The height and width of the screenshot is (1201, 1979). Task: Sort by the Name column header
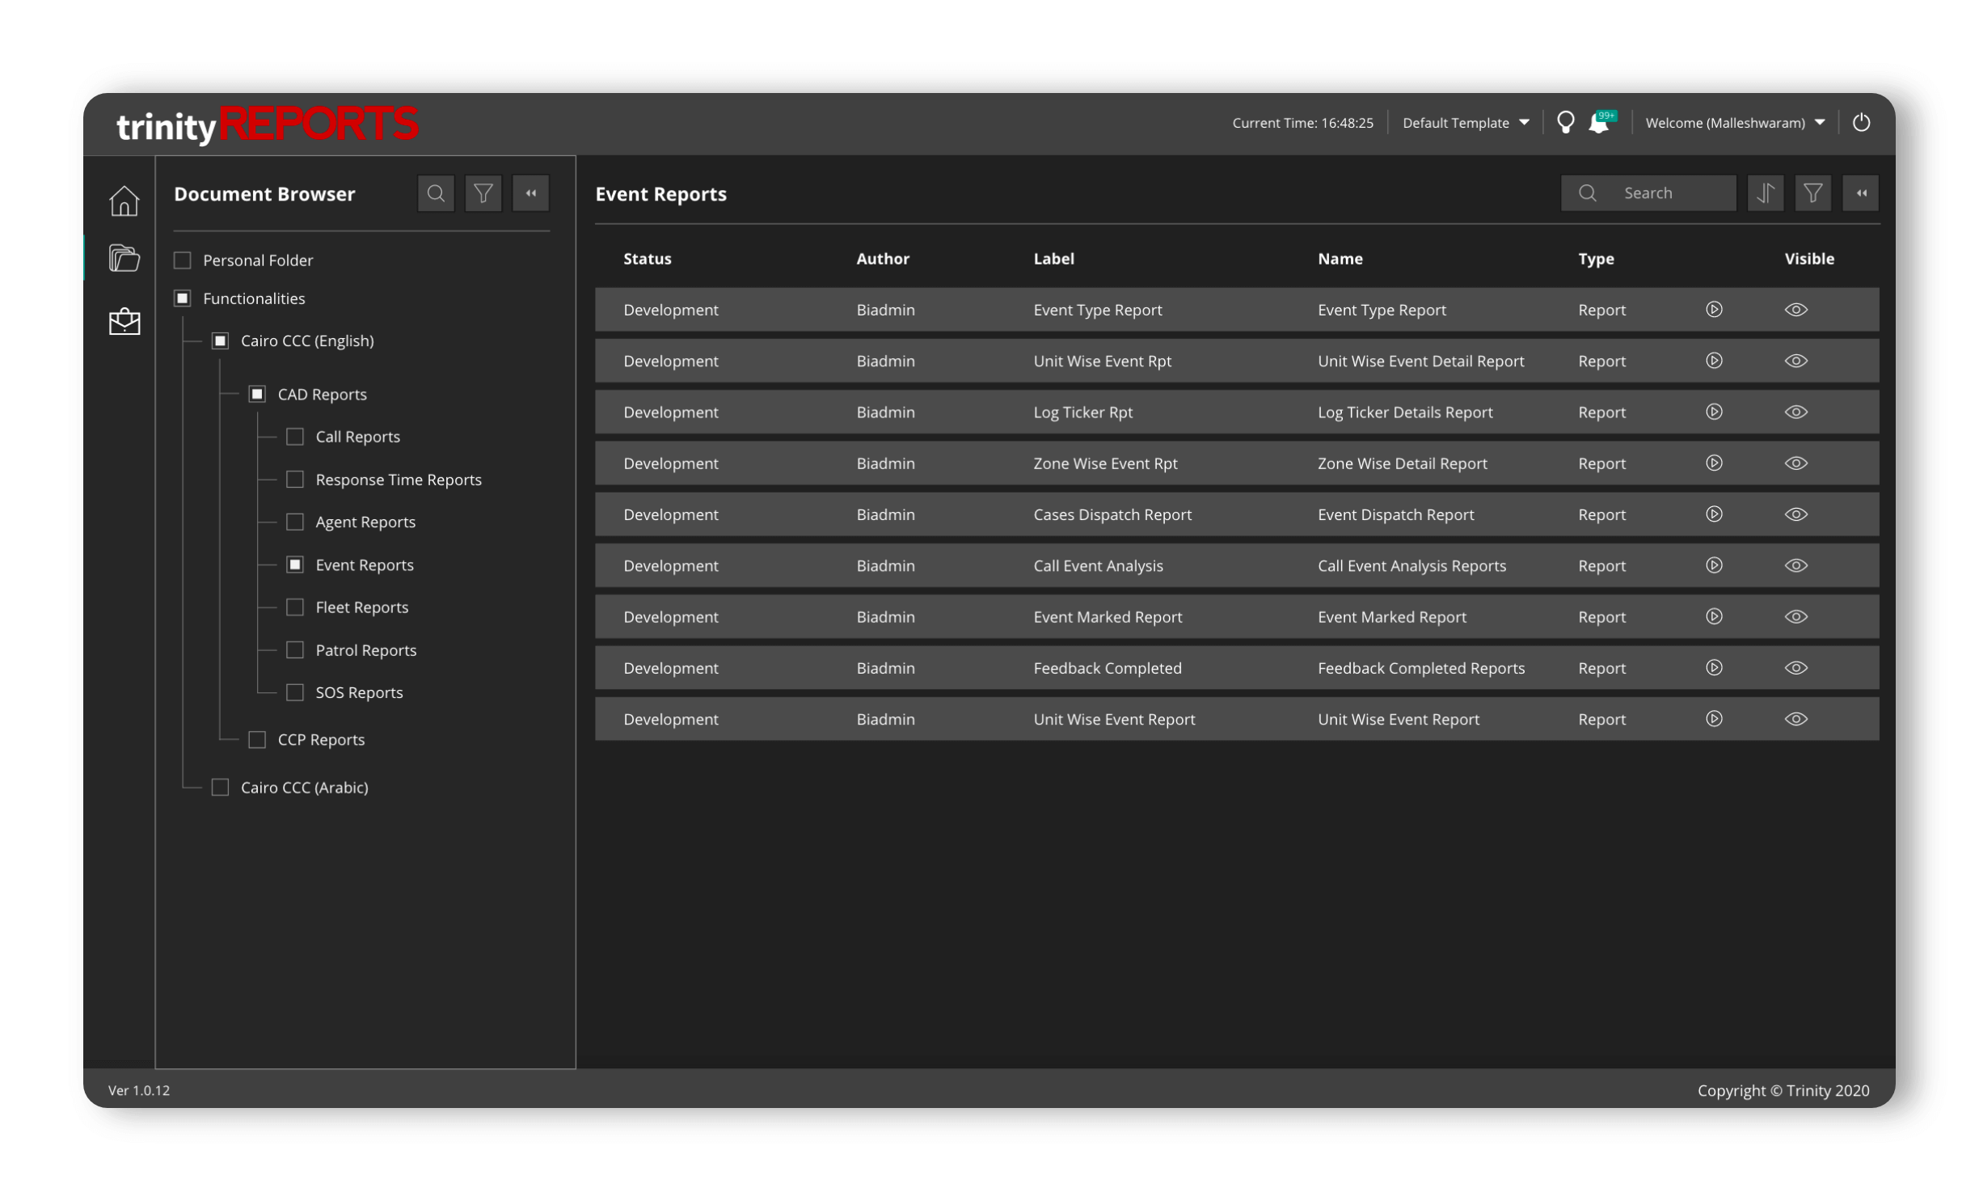[1340, 259]
